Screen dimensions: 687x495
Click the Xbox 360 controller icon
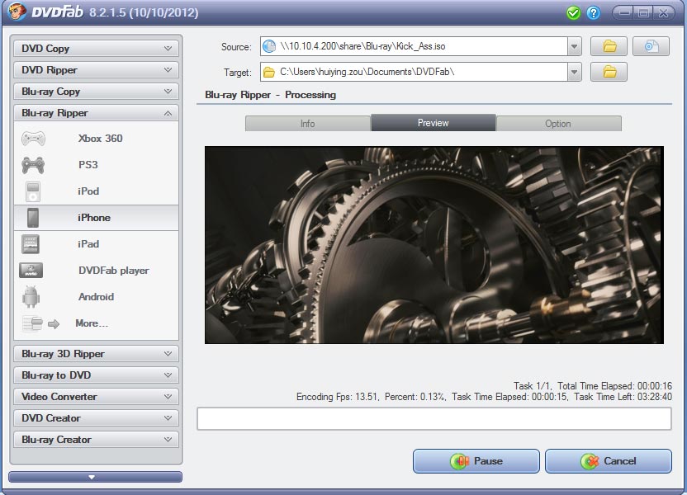point(33,139)
